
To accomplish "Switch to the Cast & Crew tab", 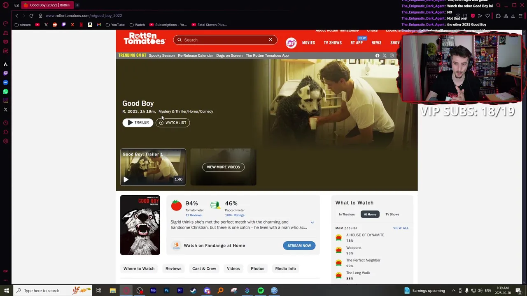I will [x=204, y=268].
